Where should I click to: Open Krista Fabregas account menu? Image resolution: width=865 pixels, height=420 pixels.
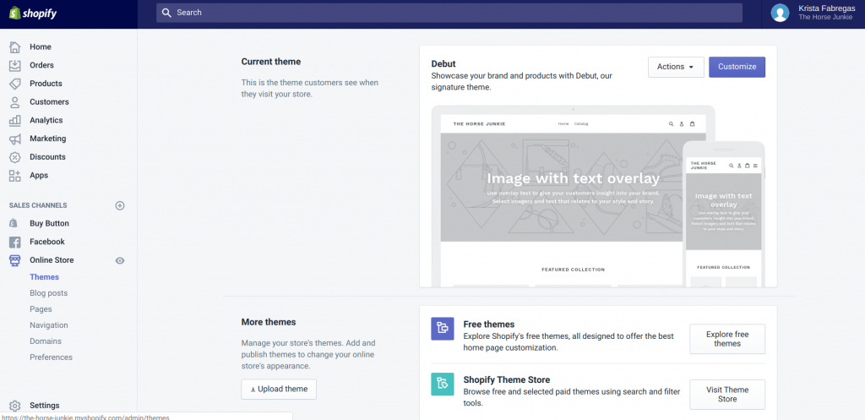813,13
